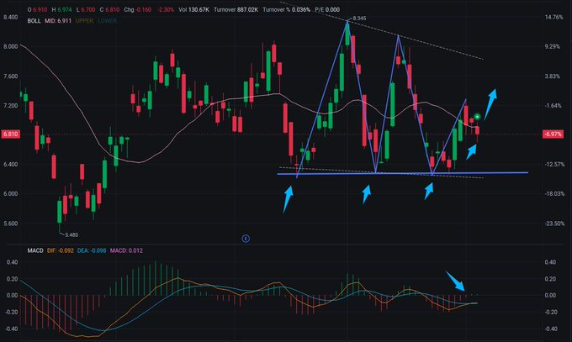Click the high price 'H 6.974'
The image size is (572, 342).
61,9
